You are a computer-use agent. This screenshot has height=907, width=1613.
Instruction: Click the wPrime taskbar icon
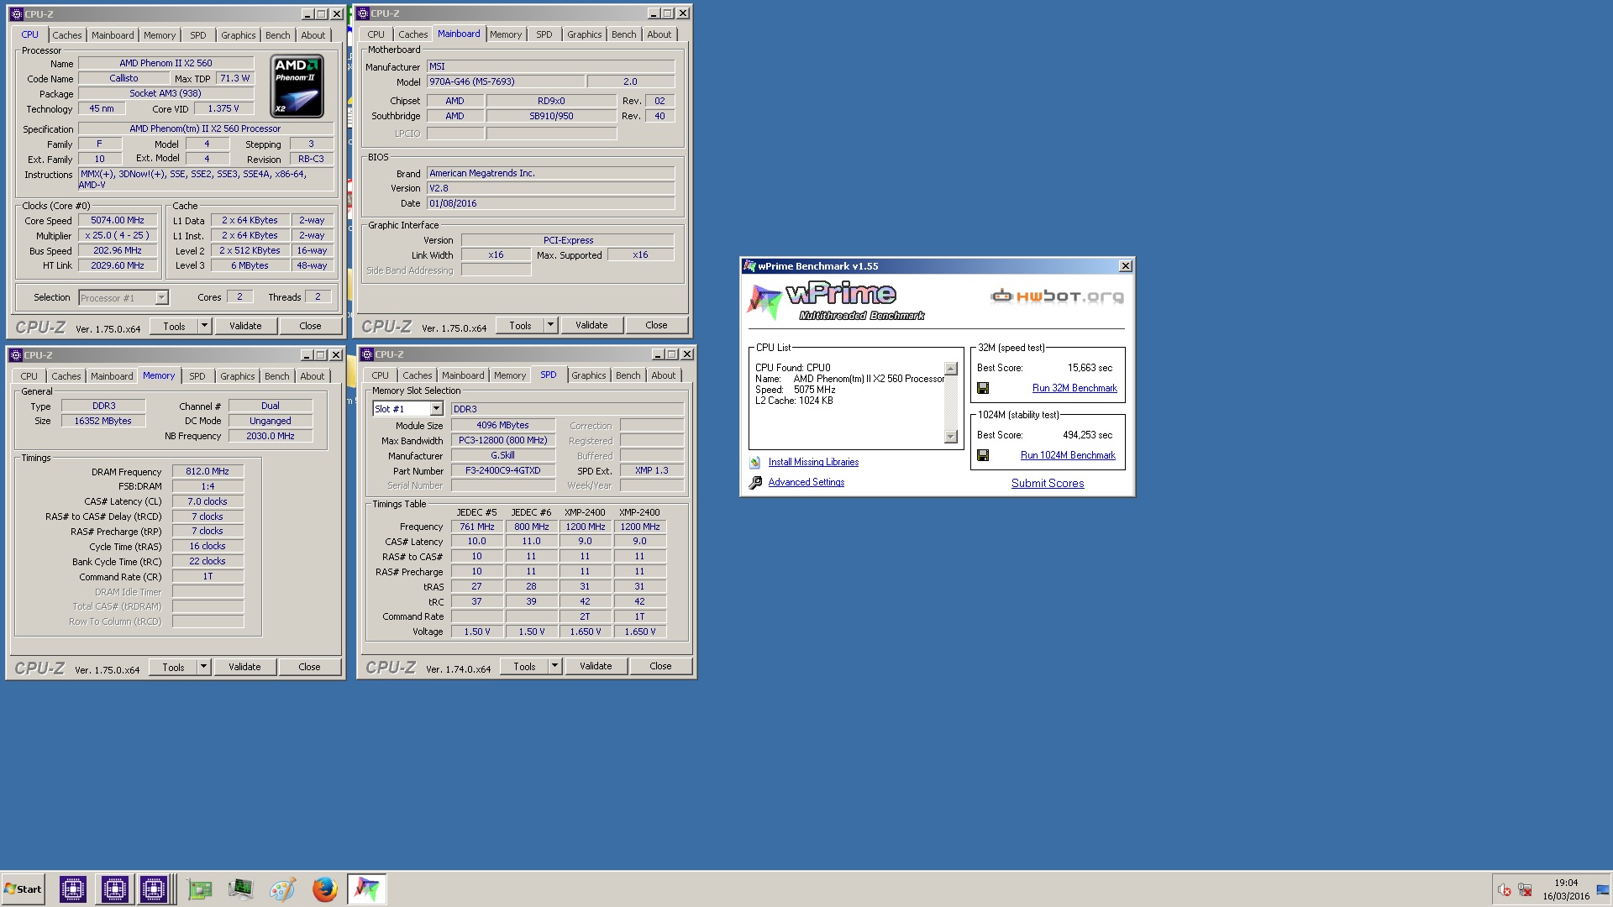(x=366, y=889)
